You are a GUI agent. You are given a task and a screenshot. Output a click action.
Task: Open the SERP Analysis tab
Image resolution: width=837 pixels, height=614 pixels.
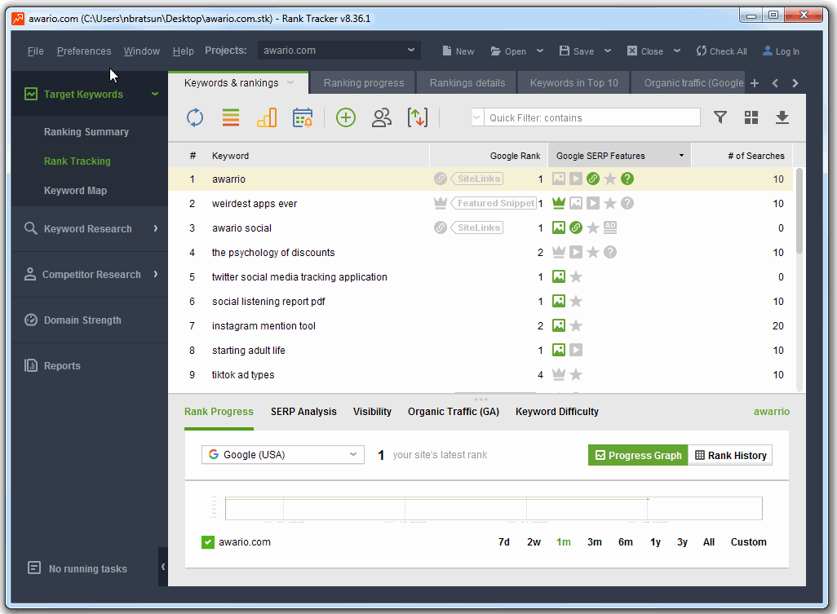(x=303, y=411)
